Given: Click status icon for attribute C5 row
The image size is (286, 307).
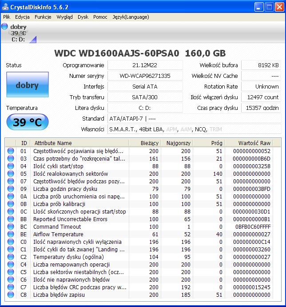Looking at the screenshot, I should 11,272.
